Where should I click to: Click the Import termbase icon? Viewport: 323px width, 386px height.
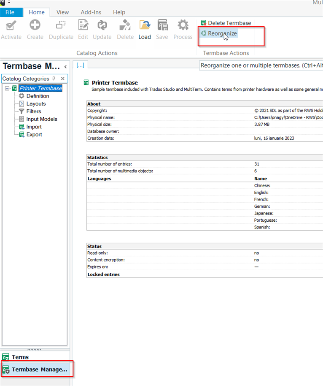[22, 127]
